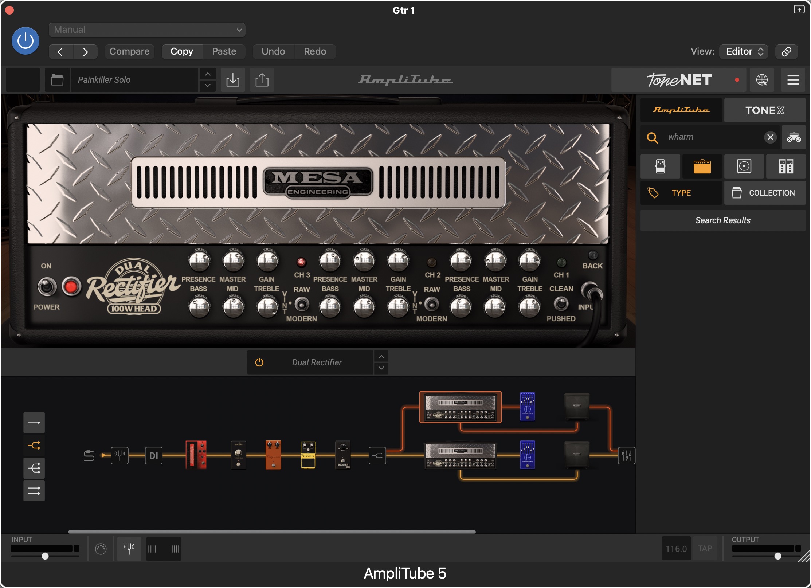Switch to the TONEX tab
The image size is (811, 588).
pos(764,110)
